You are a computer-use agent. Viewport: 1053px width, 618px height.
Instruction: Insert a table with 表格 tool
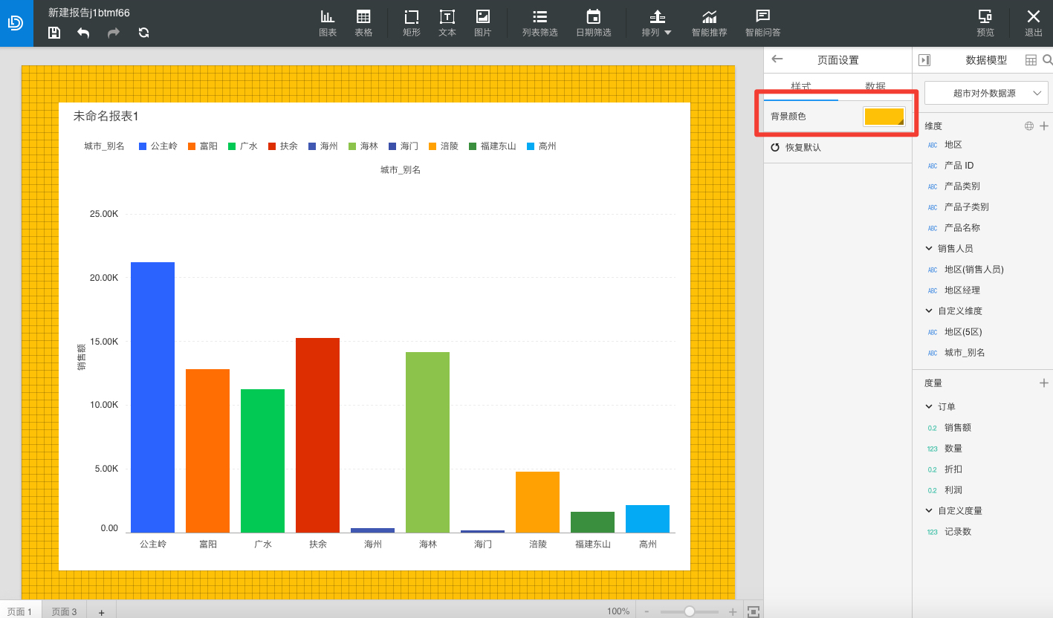363,24
